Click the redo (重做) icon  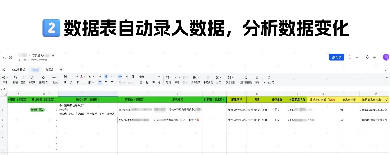click(x=23, y=77)
